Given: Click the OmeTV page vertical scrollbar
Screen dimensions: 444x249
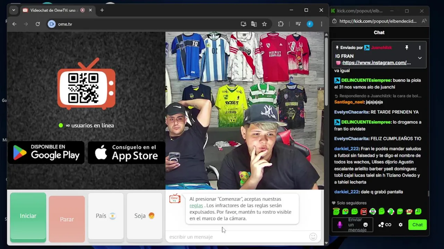Looking at the screenshot, I should [326, 71].
